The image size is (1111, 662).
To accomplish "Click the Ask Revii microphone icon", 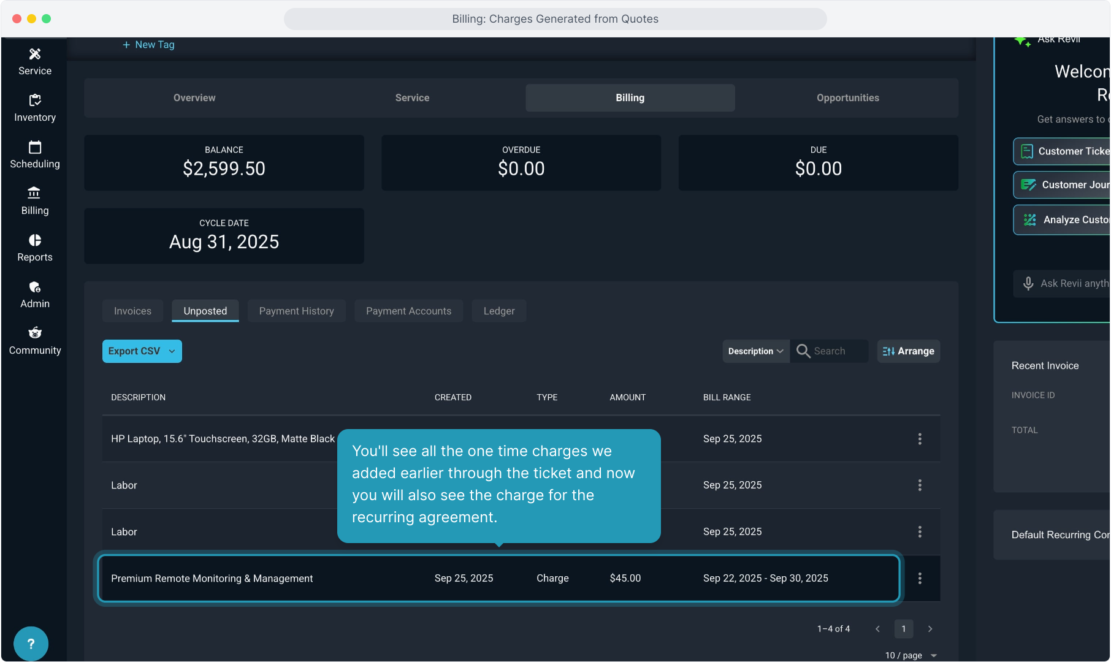I will tap(1028, 283).
